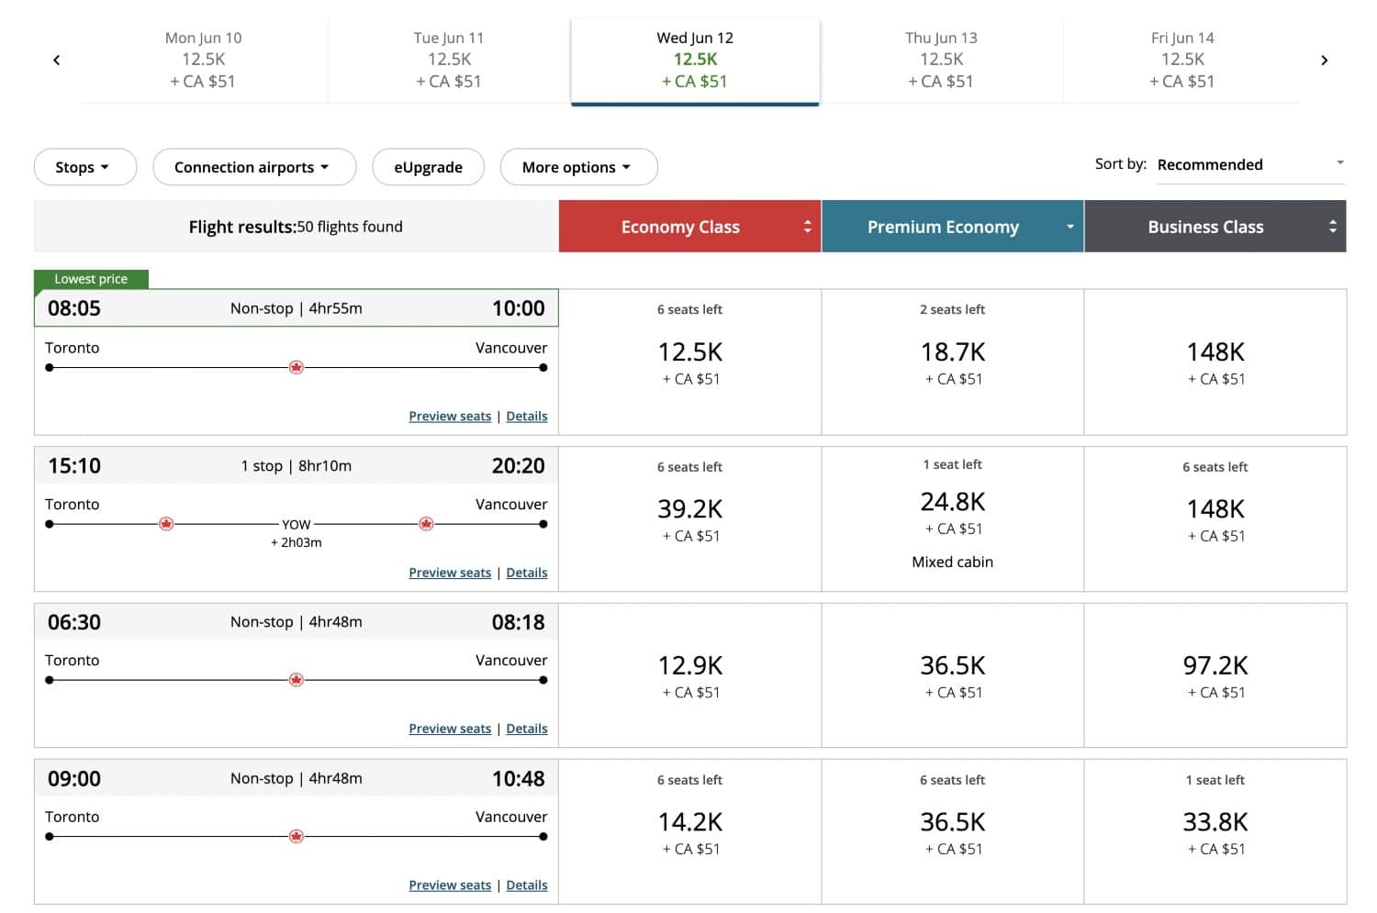Open Details for the 15:10 one-stop flight
Image resolution: width=1377 pixels, height=913 pixels.
(526, 572)
